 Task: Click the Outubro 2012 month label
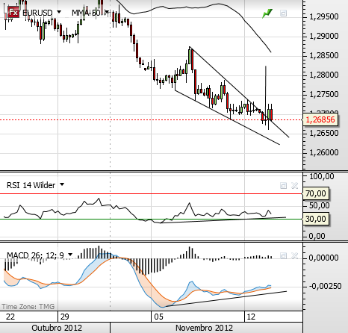57,328
